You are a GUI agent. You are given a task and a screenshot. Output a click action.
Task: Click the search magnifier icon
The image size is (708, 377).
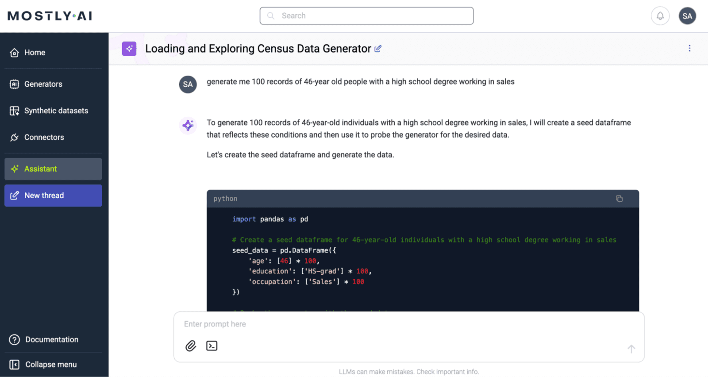(x=271, y=16)
